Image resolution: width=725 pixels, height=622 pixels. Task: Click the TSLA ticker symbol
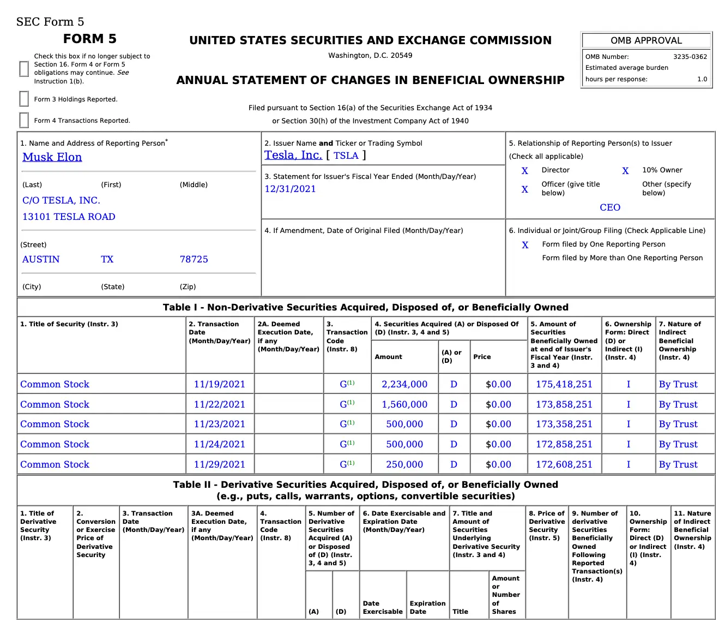pos(346,155)
